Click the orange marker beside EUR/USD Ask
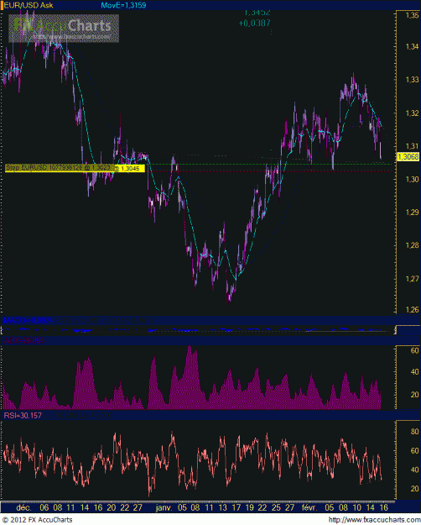This screenshot has height=525, width=421. coord(2,5)
